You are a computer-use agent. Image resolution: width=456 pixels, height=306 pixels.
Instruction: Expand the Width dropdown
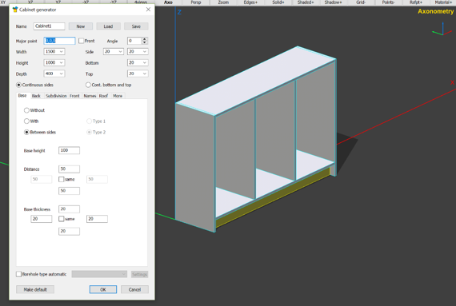pyautogui.click(x=62, y=52)
